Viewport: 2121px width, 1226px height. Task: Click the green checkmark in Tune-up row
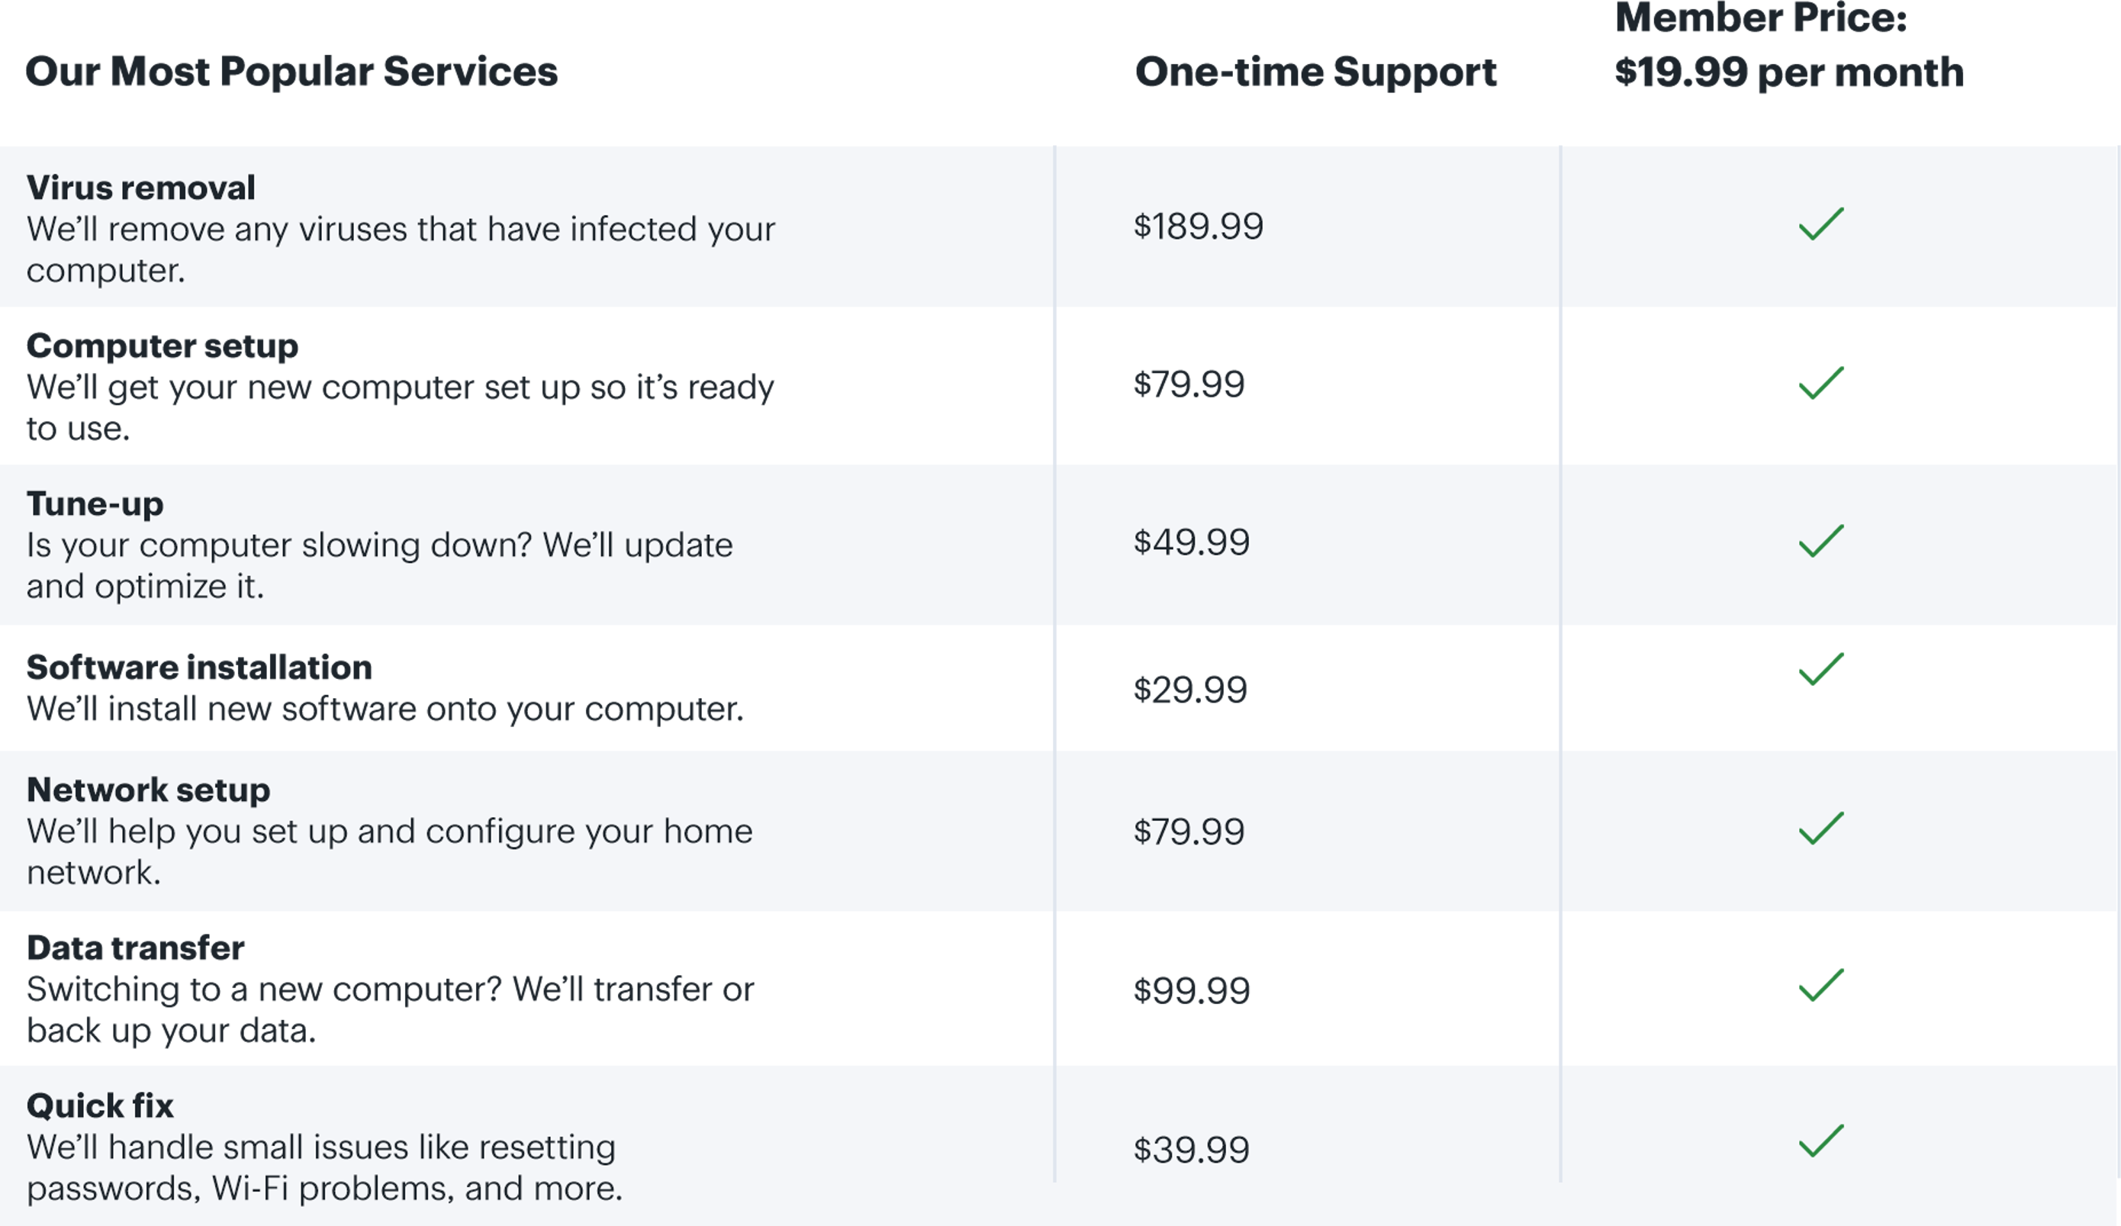click(1820, 541)
